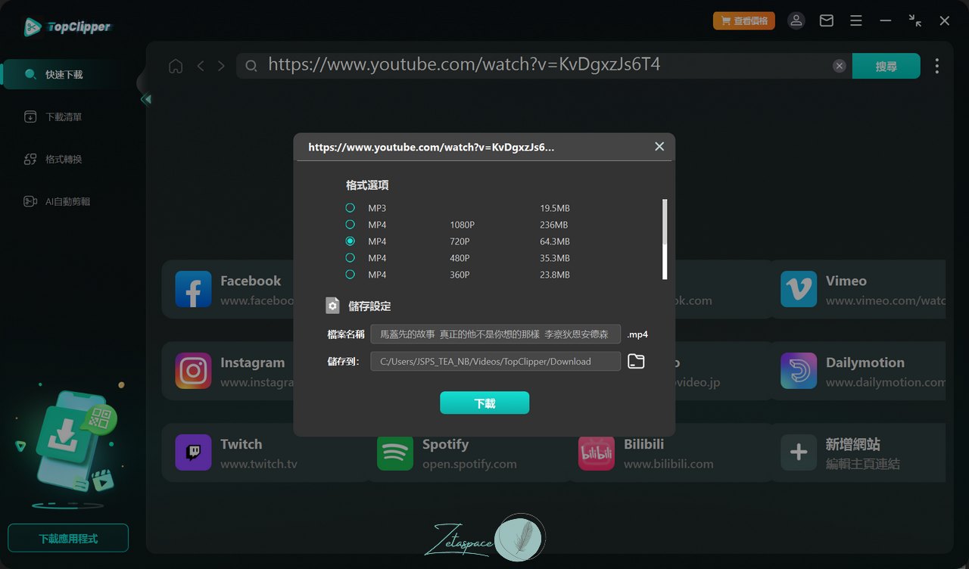Clear the URL with the X icon
Viewport: 969px width, 569px height.
pyautogui.click(x=839, y=66)
